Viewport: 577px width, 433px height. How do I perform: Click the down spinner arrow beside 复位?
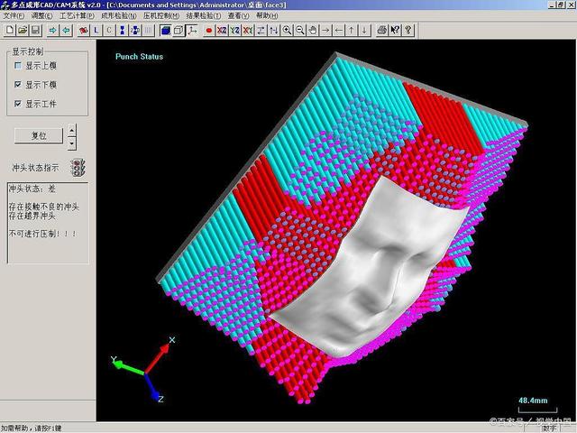click(72, 142)
